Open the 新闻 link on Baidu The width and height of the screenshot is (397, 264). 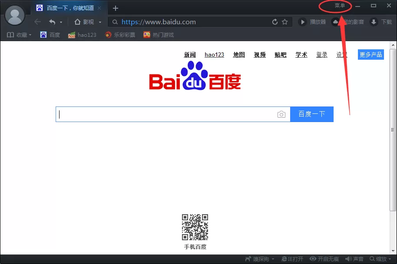coord(190,55)
